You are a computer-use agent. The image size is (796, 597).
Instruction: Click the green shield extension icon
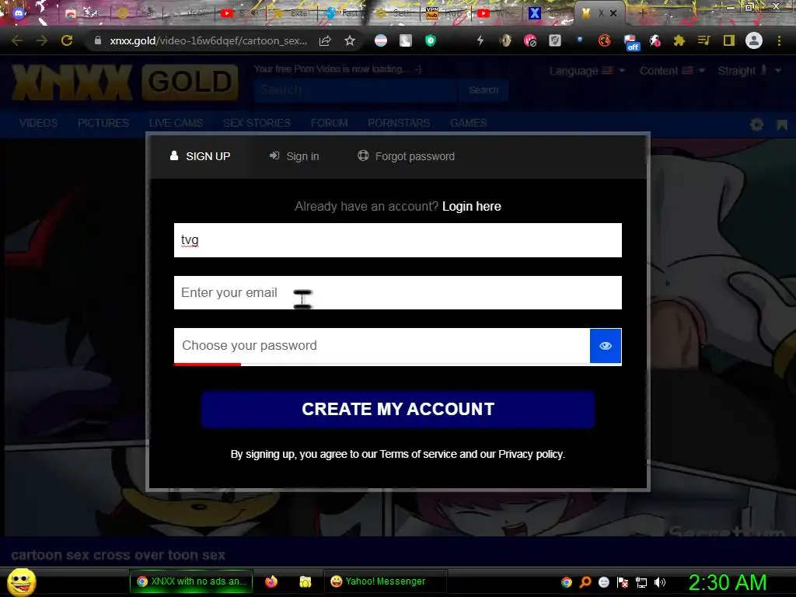pos(431,40)
